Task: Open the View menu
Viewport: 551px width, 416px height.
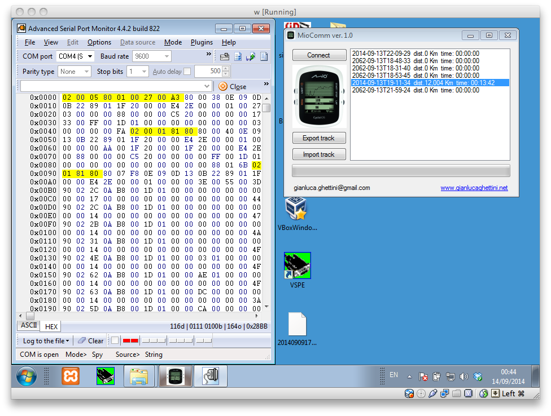Action: point(51,42)
